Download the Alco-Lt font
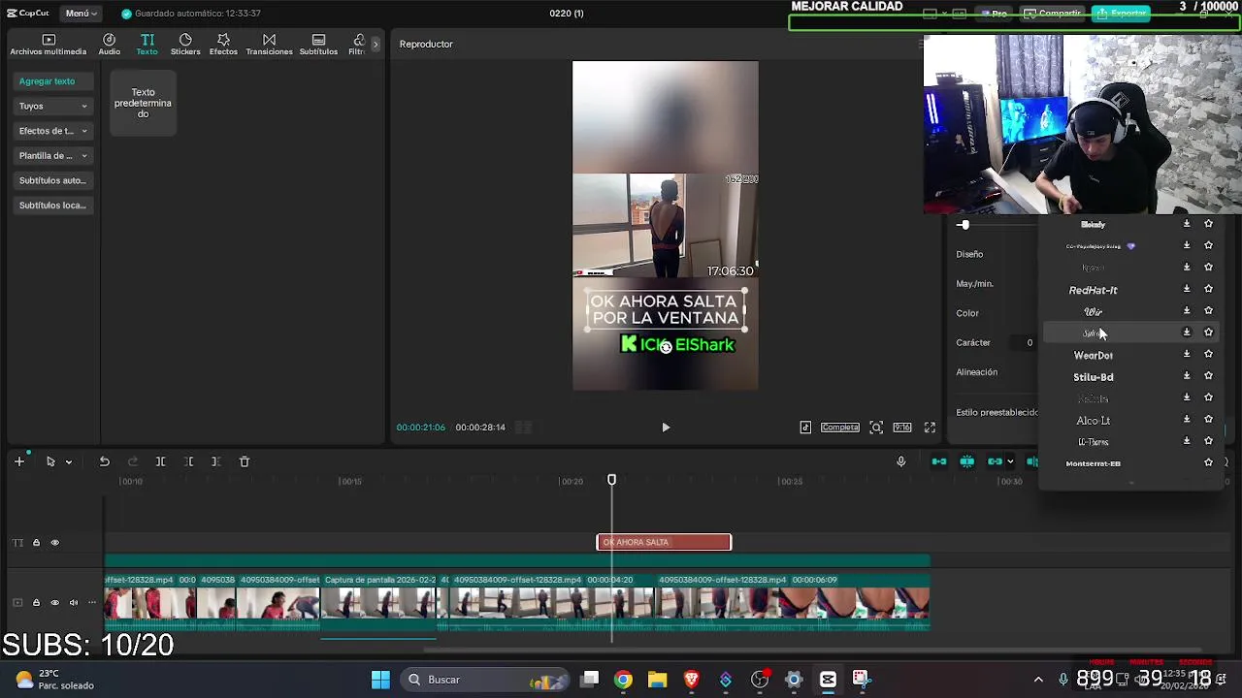This screenshot has width=1242, height=698. (x=1187, y=419)
